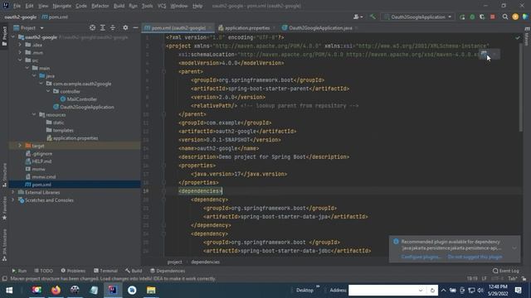This screenshot has width=531, height=298.
Task: Switch to Oauth2GoogleApplication.java editor tab
Action: coord(320,27)
